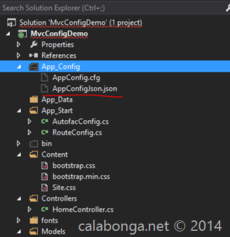Click the fonts folder icon
Viewport: 230px width, 237px height.
point(34,221)
